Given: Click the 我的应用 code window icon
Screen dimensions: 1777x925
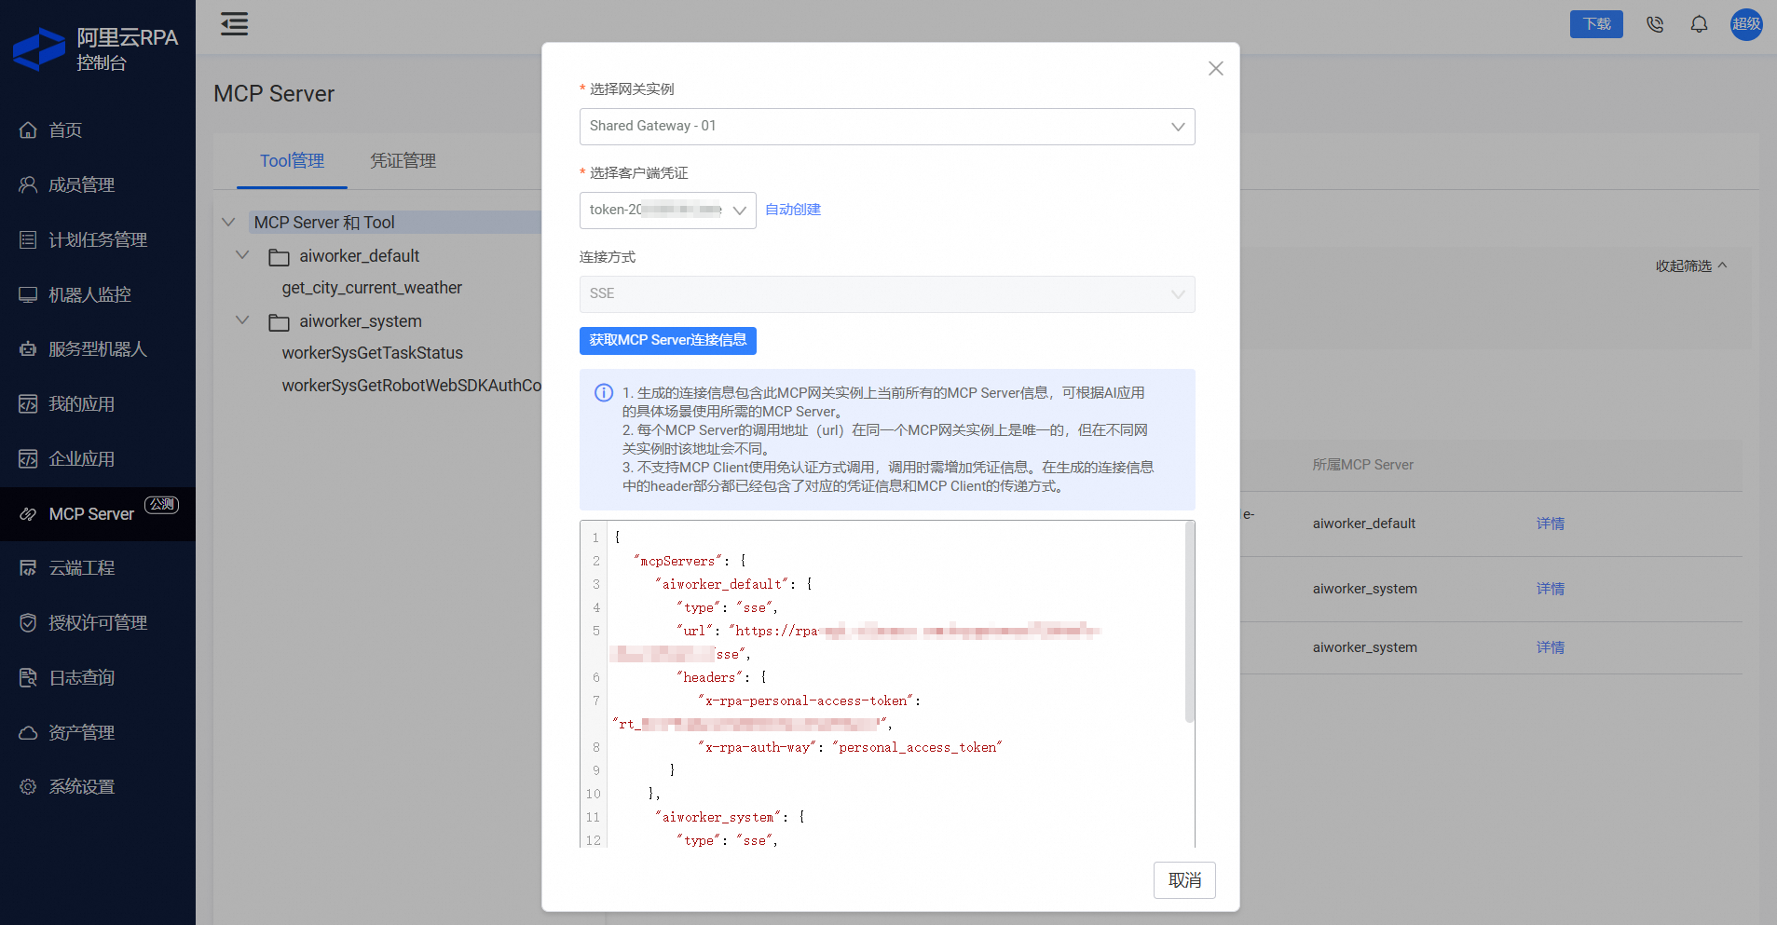Looking at the screenshot, I should [x=28, y=404].
